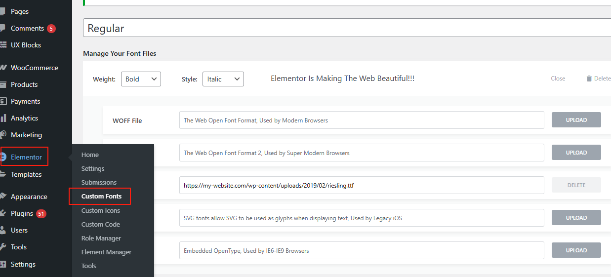Click Close link in font variation header

(558, 79)
